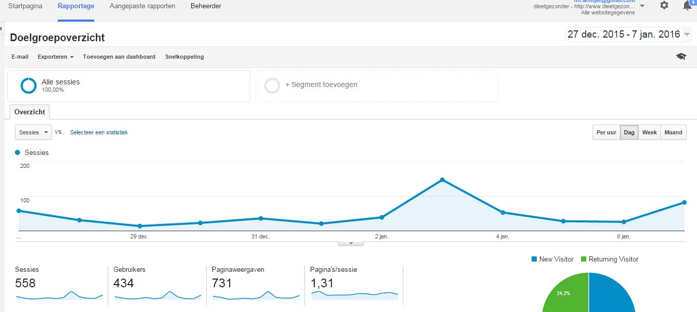Click the first data point of the graph
The height and width of the screenshot is (312, 697).
(x=19, y=211)
